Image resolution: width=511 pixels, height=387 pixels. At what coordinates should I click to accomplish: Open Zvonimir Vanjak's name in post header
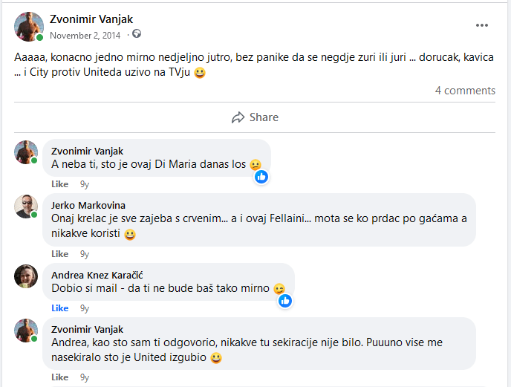tap(91, 19)
